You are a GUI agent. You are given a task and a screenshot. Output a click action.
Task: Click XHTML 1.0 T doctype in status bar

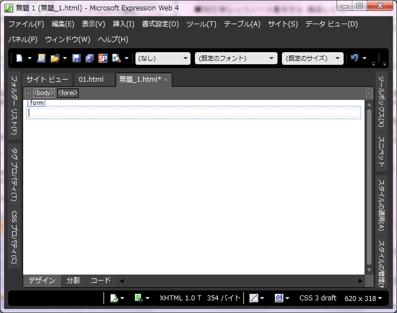tap(180, 298)
